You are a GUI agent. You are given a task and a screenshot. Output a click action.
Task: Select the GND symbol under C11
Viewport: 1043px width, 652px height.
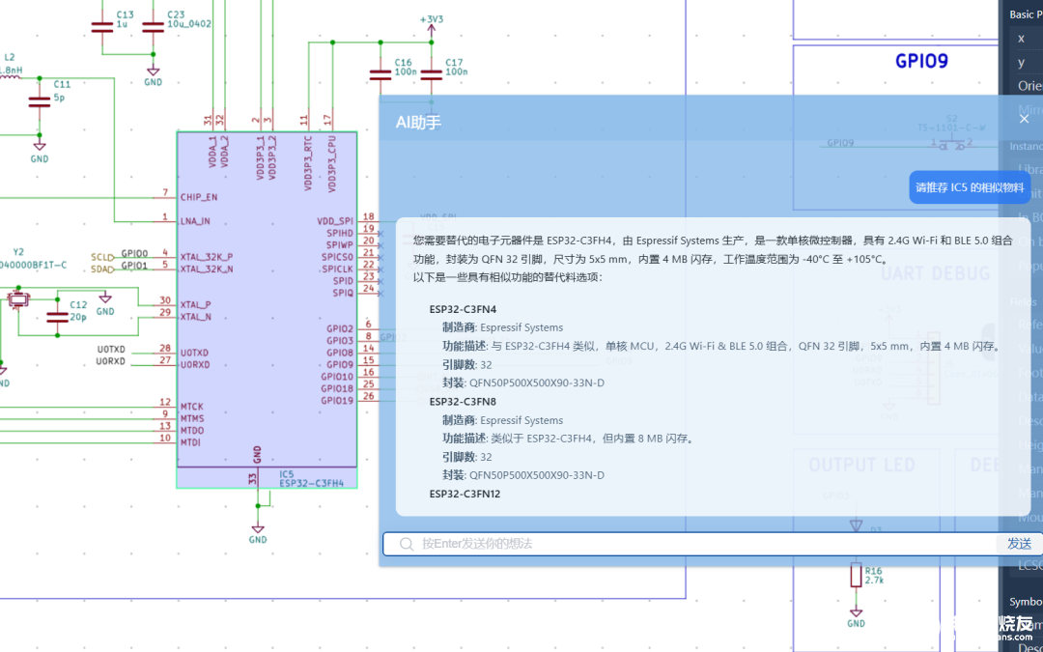point(40,153)
